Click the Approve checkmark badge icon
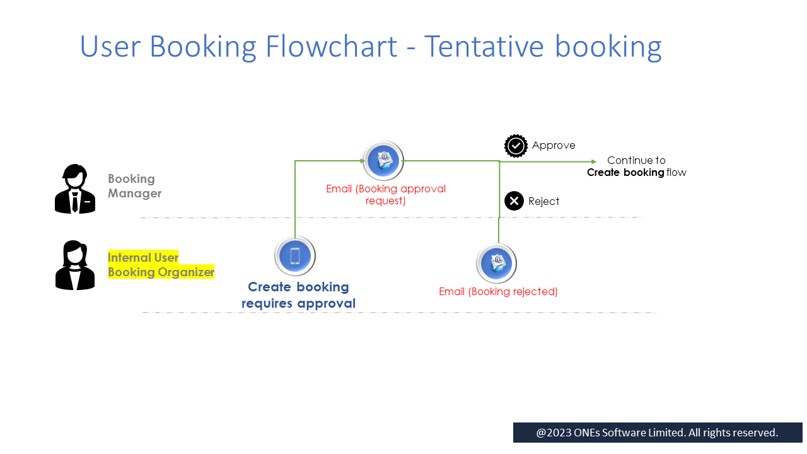 [x=516, y=146]
